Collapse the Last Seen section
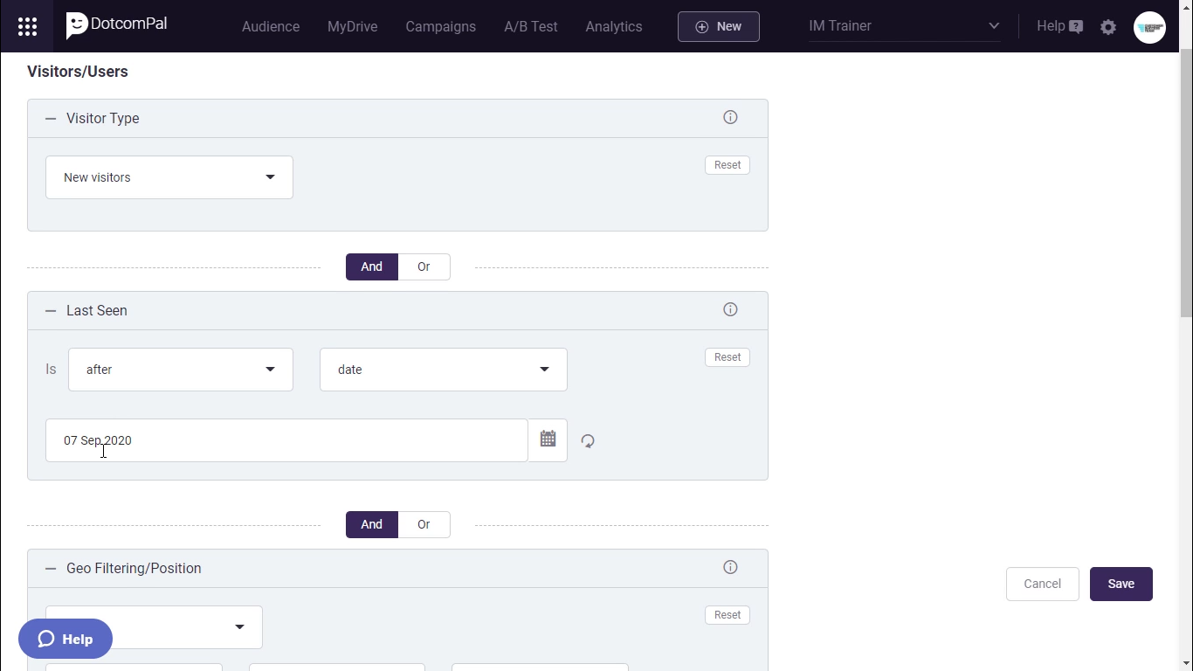This screenshot has width=1193, height=671. coord(51,311)
